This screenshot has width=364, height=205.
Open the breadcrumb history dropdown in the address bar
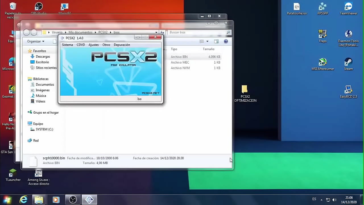point(156,32)
